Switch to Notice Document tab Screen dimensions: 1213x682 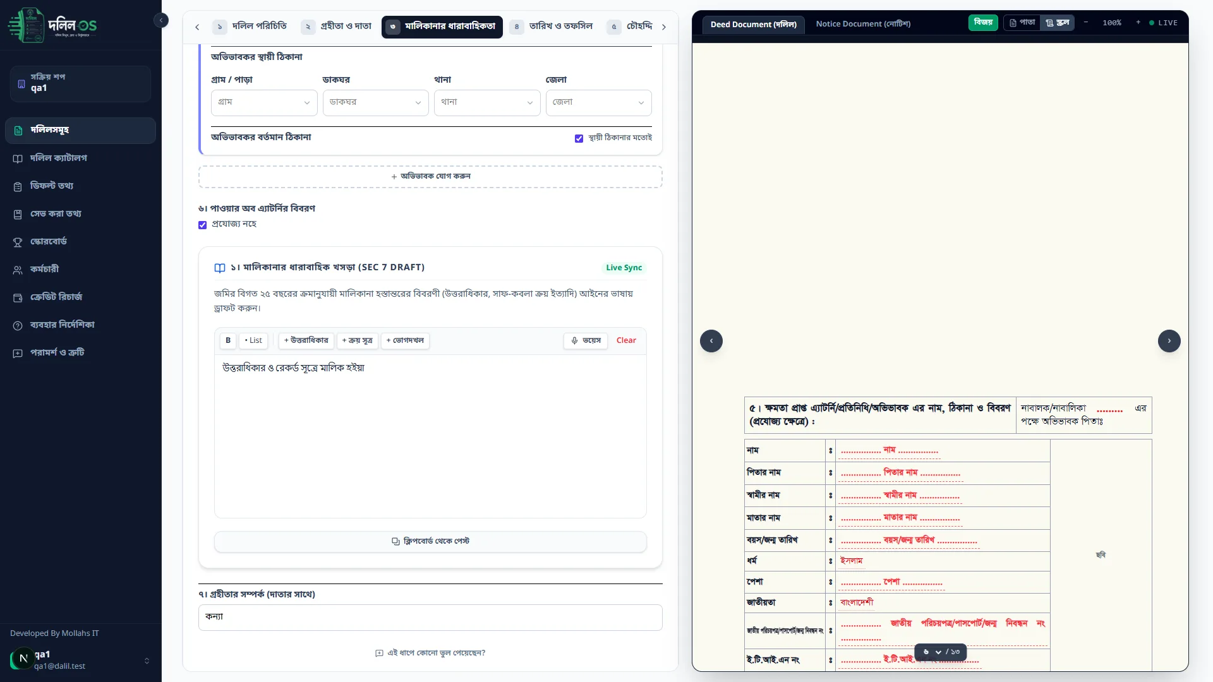(862, 24)
